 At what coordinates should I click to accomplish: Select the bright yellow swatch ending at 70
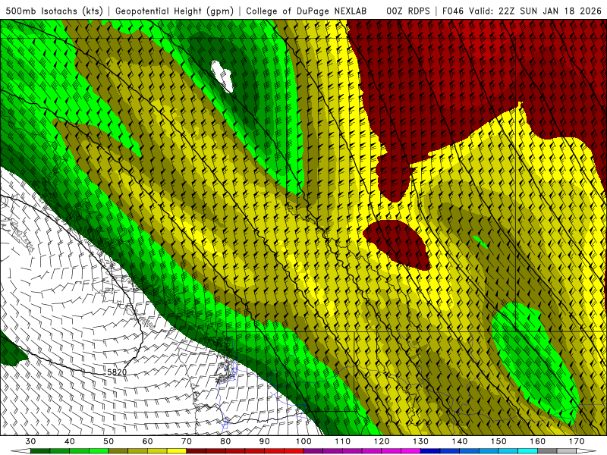(177, 451)
